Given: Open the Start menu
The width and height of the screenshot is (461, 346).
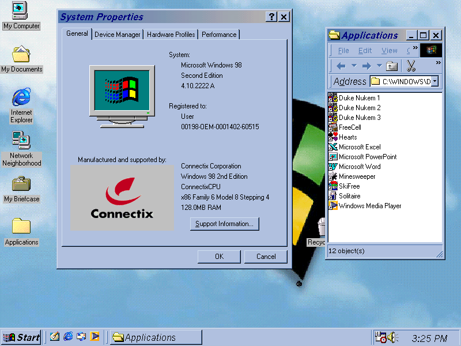Looking at the screenshot, I should tap(21, 337).
